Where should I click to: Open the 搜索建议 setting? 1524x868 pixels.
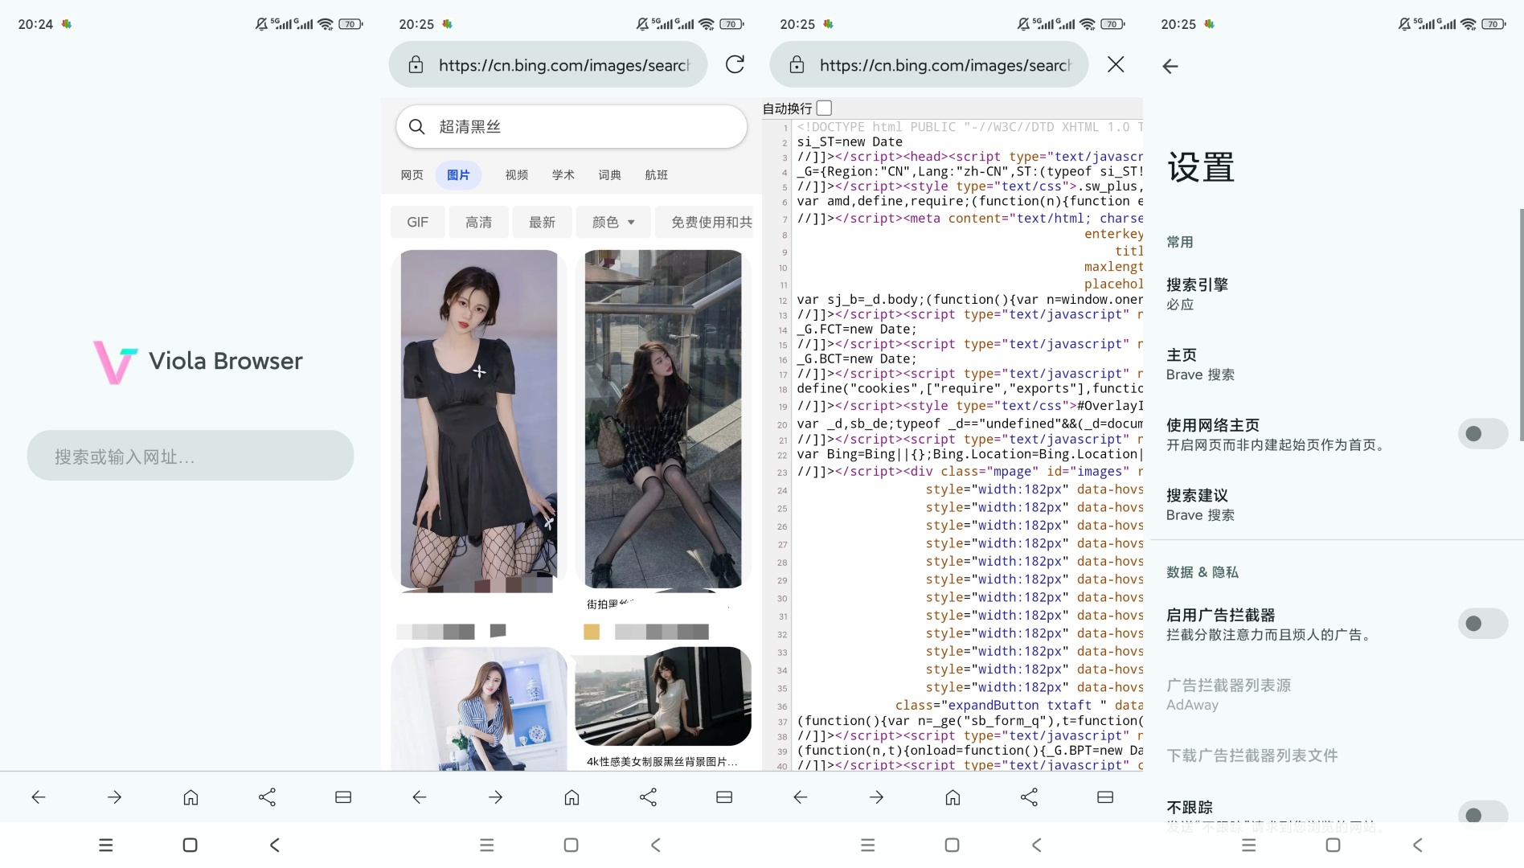point(1337,505)
